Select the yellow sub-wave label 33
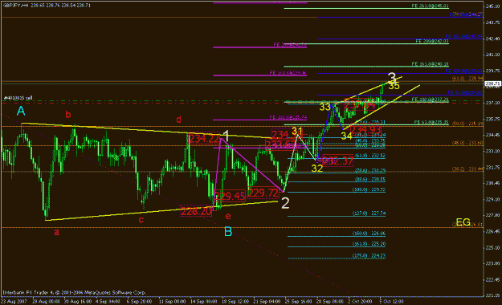Image resolution: width=502 pixels, height=305 pixels. pos(324,107)
